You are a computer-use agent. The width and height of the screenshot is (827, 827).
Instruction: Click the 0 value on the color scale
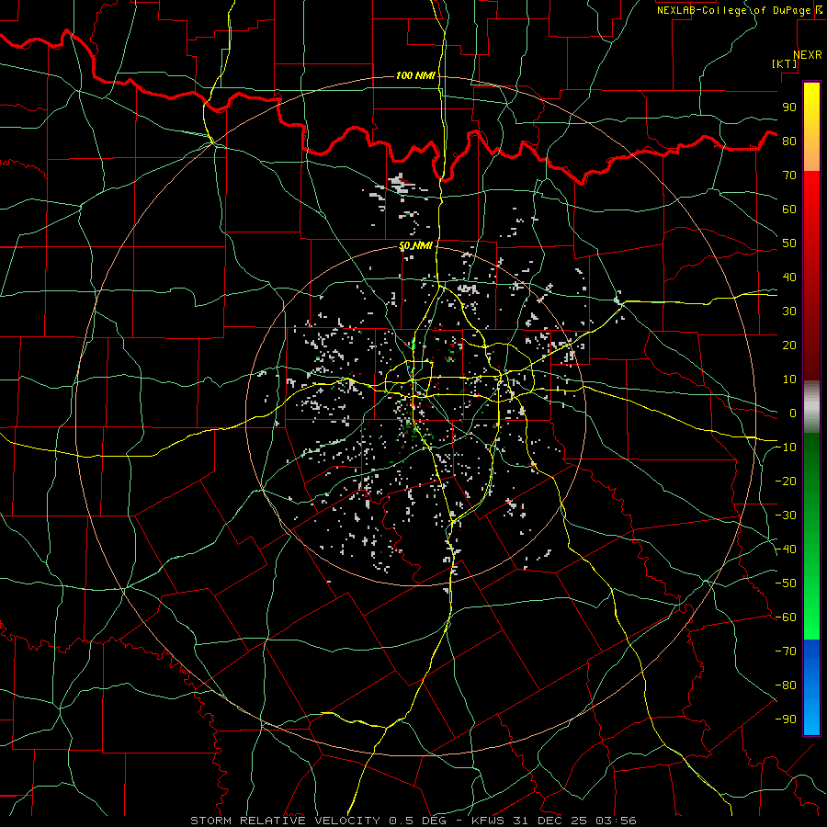click(x=793, y=413)
